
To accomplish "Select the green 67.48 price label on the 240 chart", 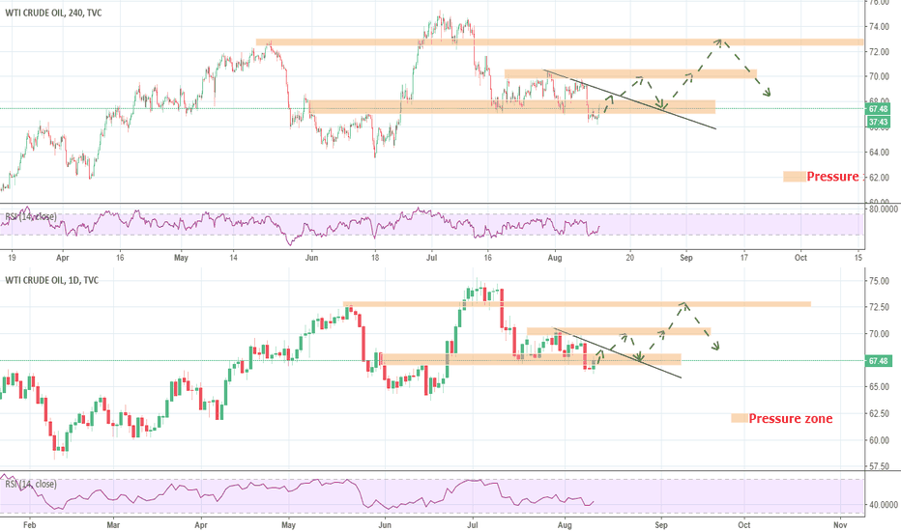I will 878,108.
